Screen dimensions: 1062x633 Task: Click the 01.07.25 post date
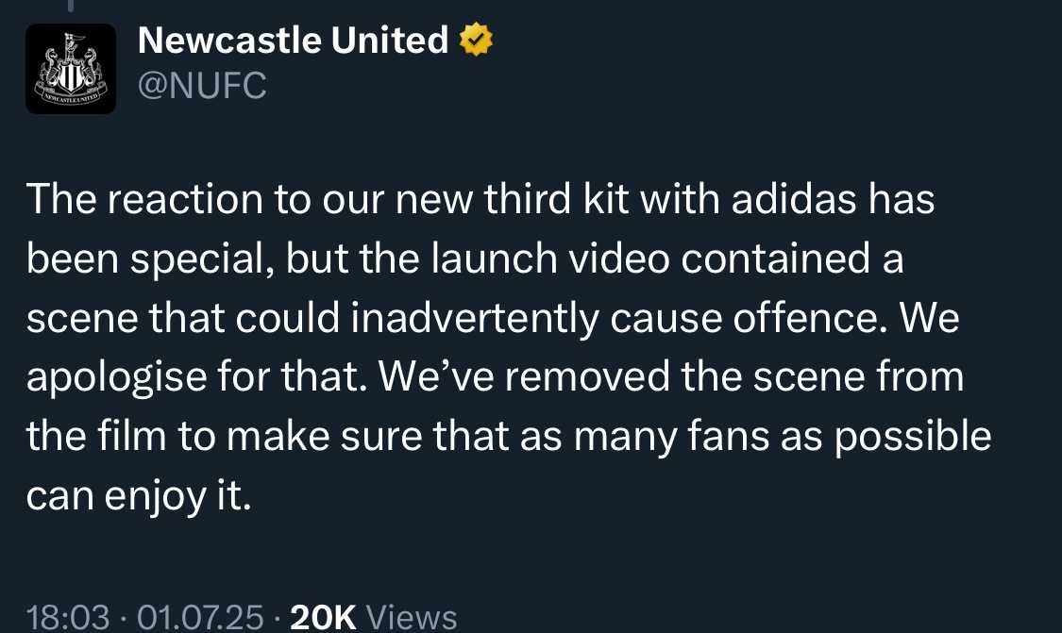point(200,617)
